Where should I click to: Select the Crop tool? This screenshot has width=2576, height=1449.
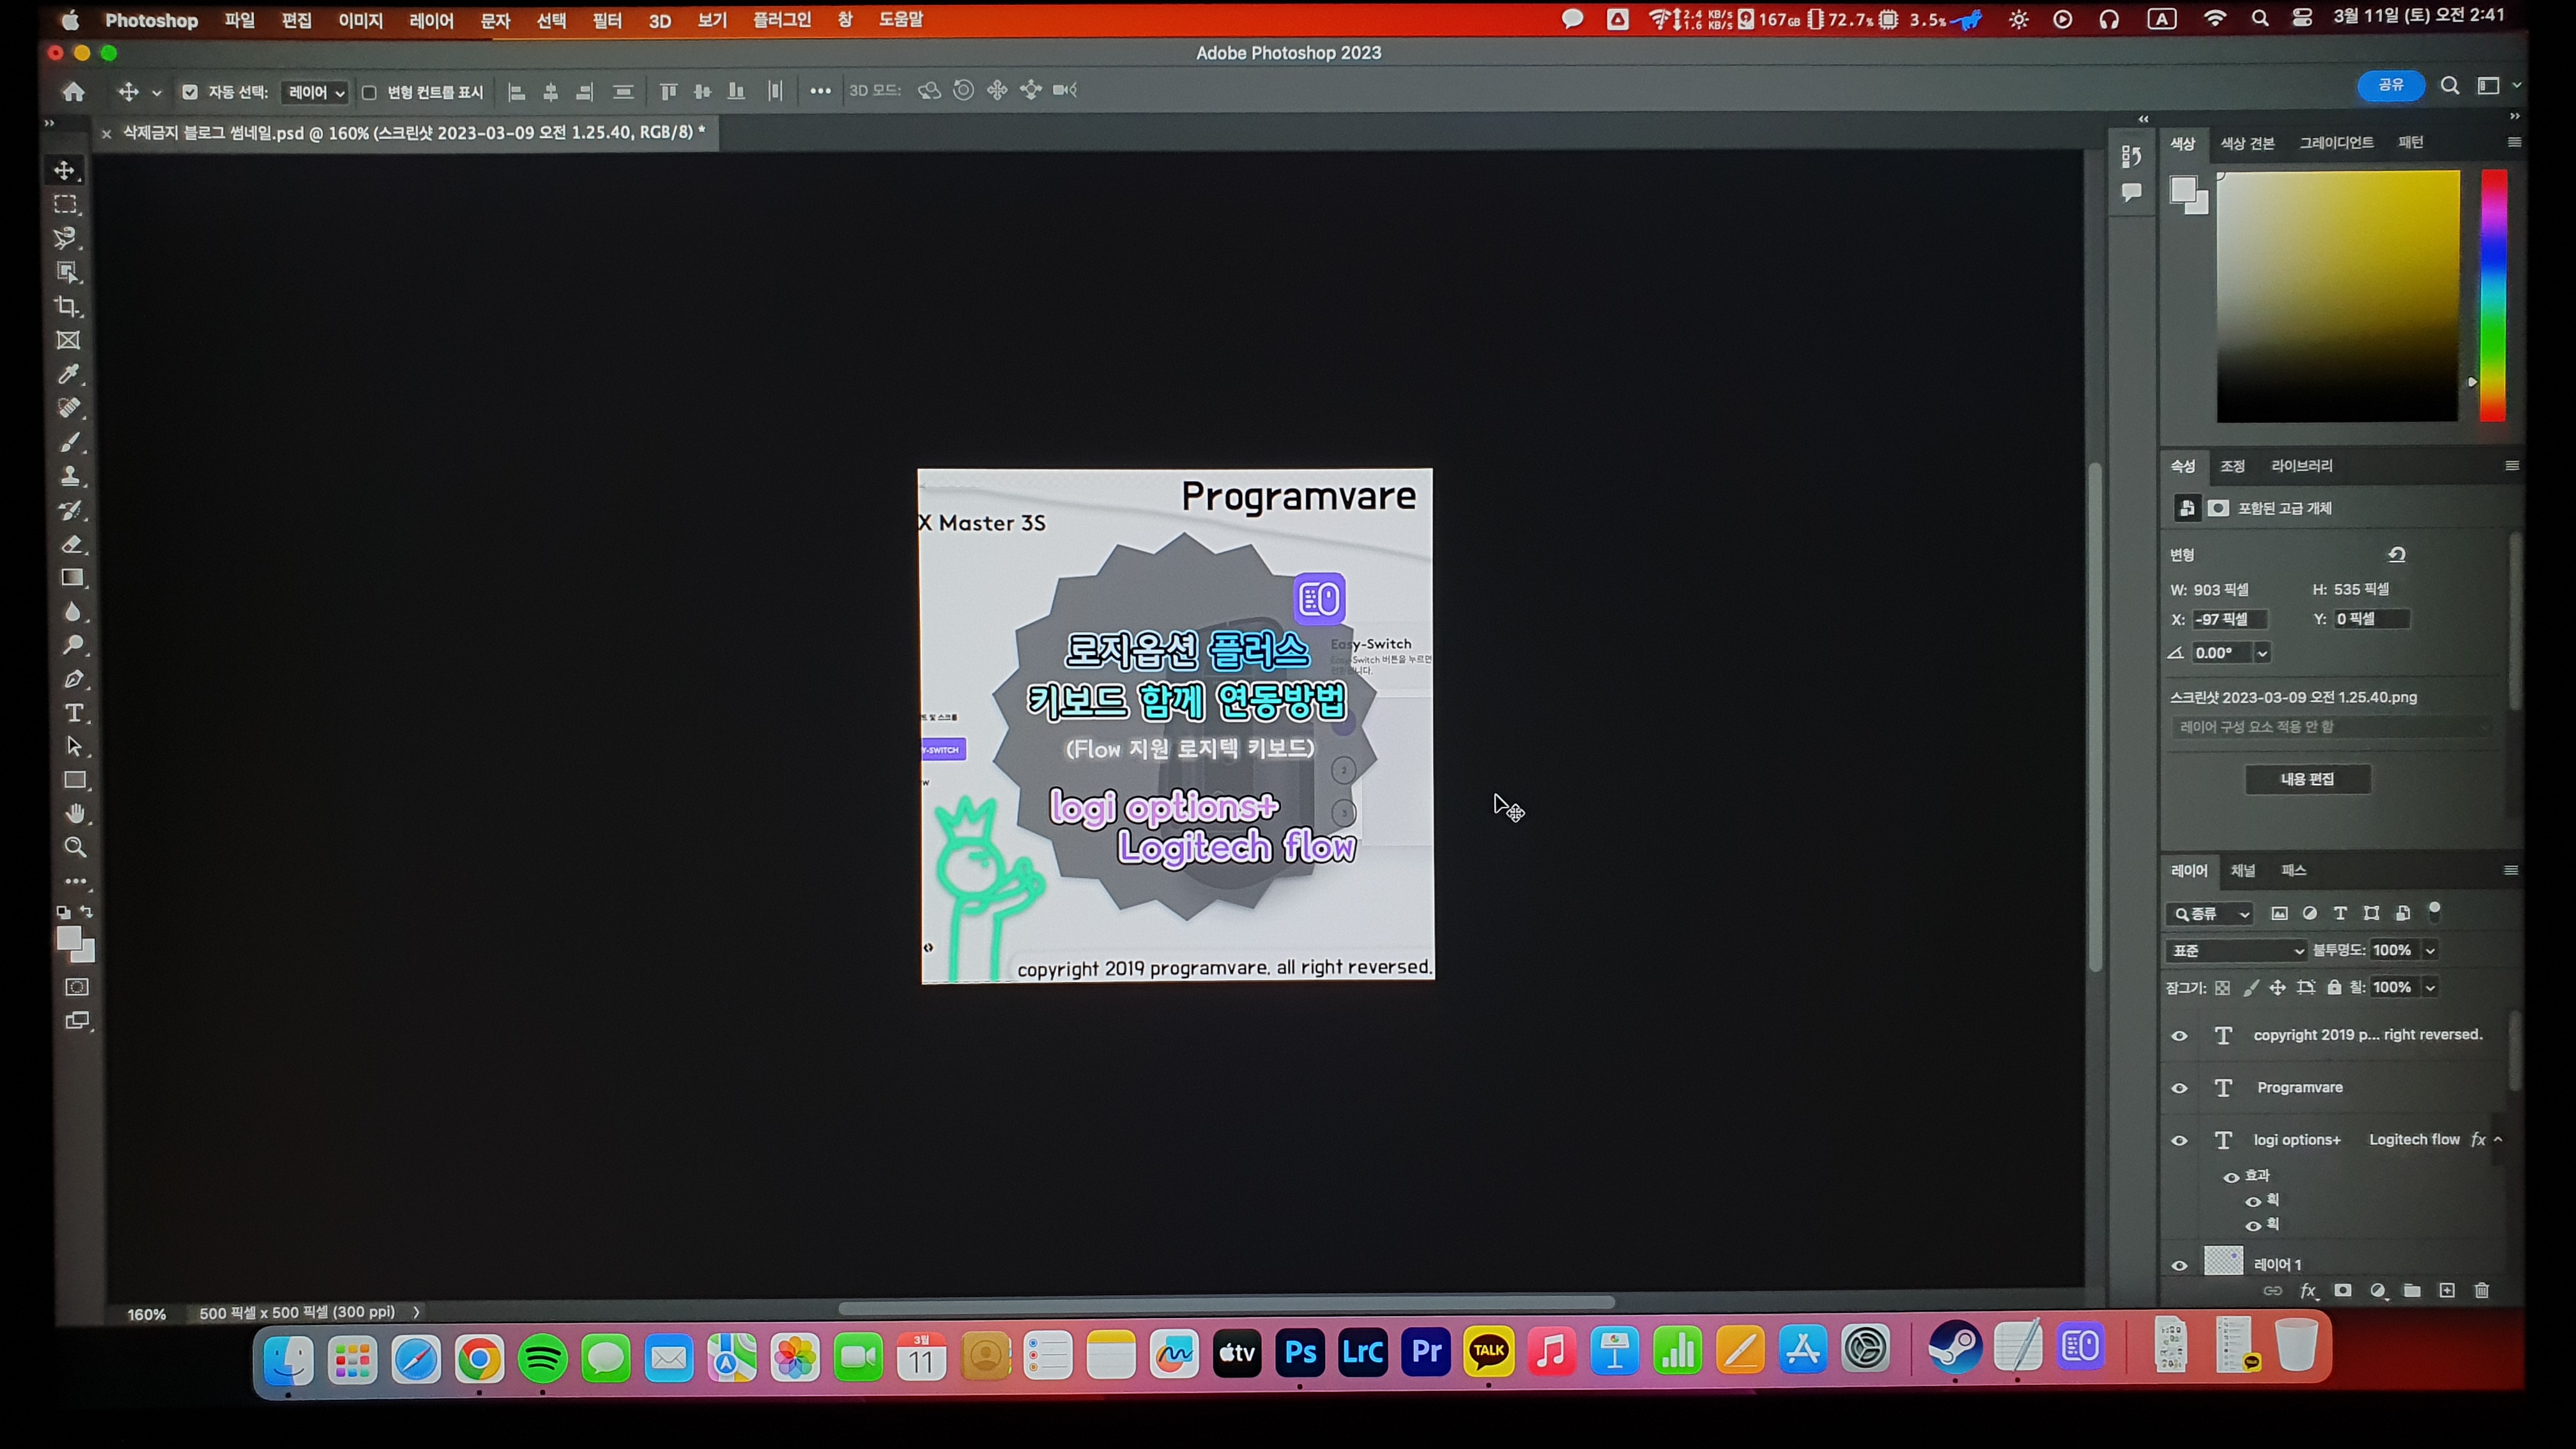[x=68, y=307]
